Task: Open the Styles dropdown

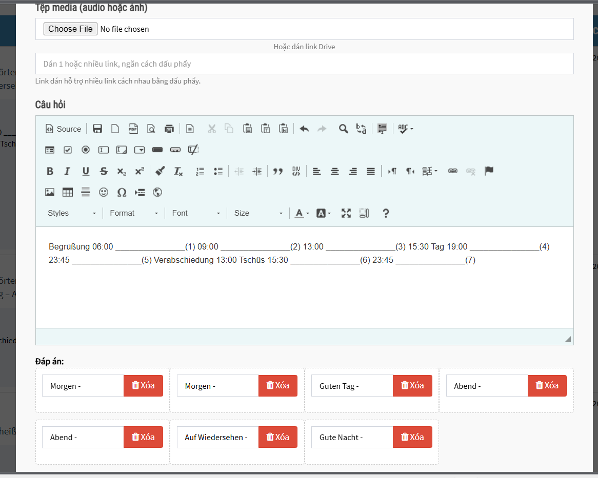Action: (x=72, y=213)
